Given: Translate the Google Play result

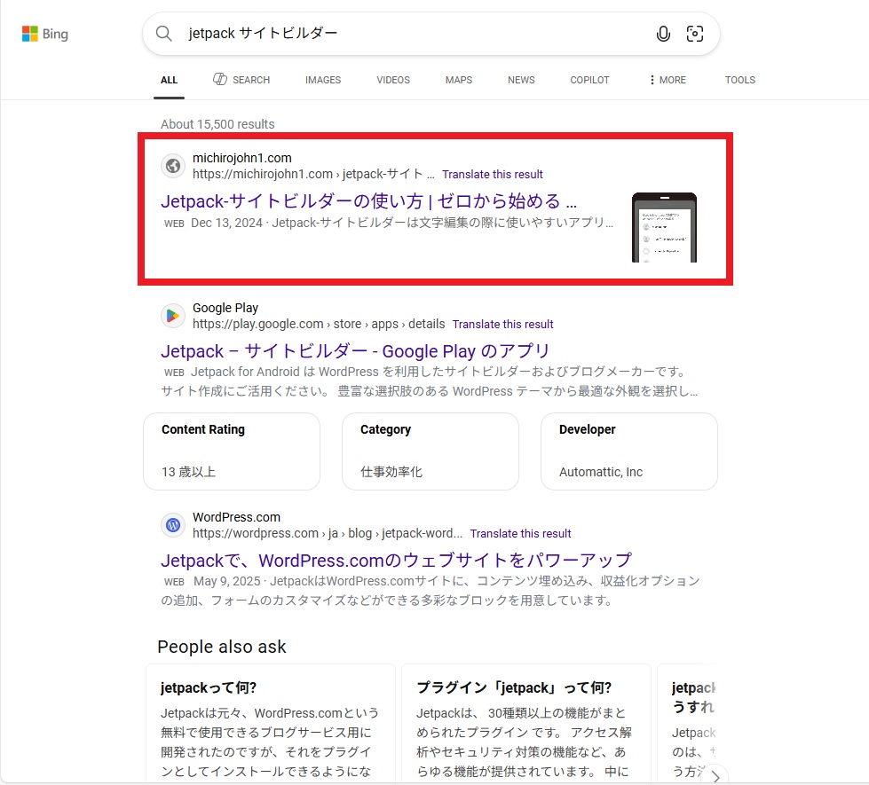Looking at the screenshot, I should tap(502, 324).
